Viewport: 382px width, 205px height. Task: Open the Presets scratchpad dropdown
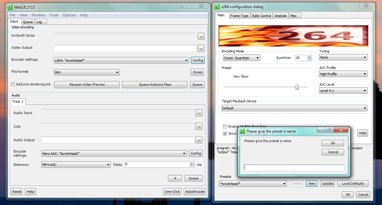pyautogui.click(x=253, y=183)
